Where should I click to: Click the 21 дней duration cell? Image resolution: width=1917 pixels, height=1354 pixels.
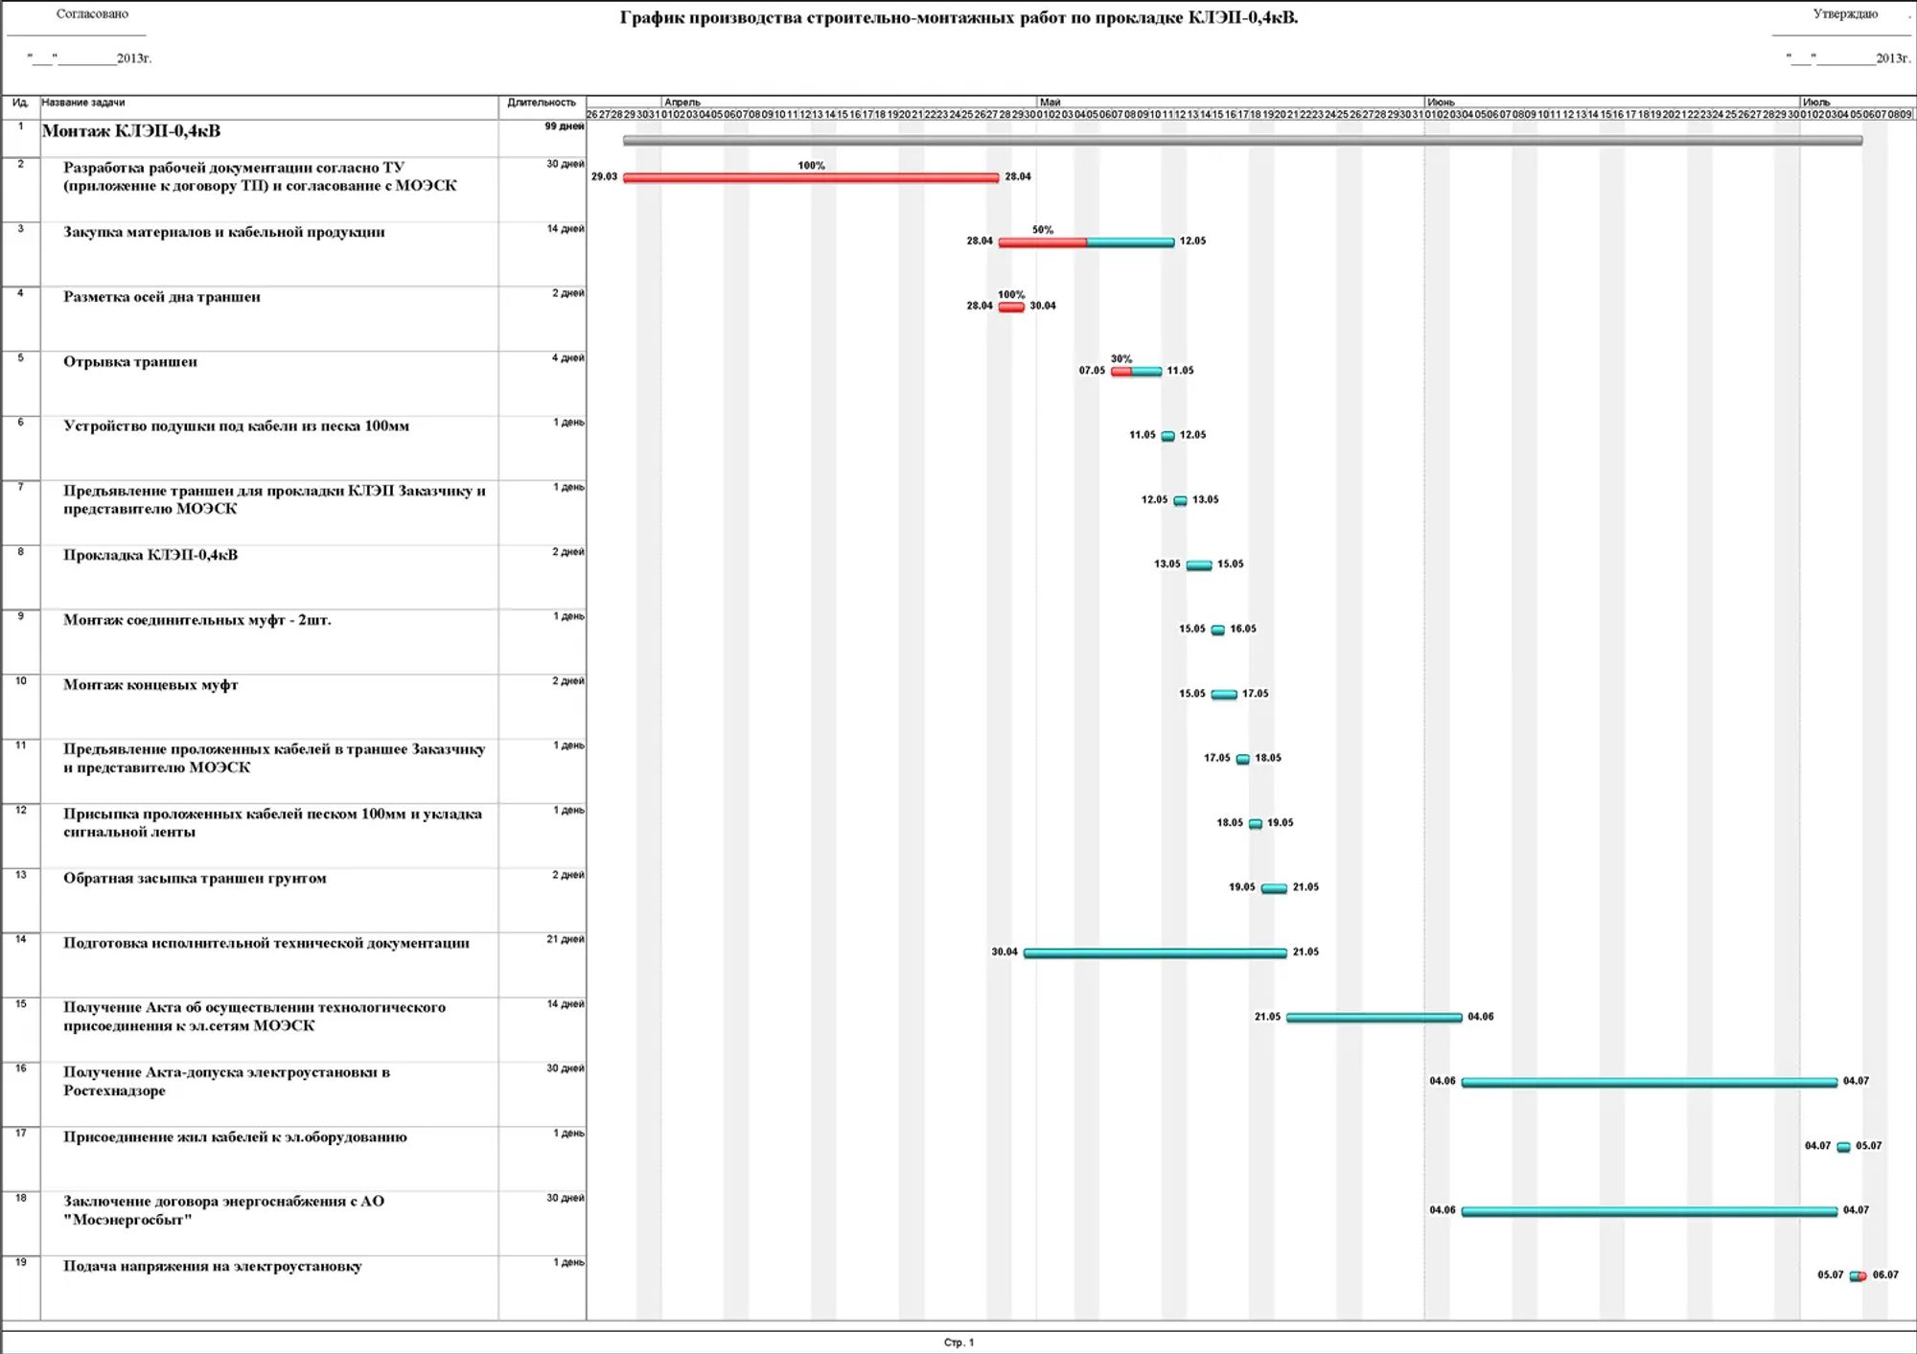565,939
